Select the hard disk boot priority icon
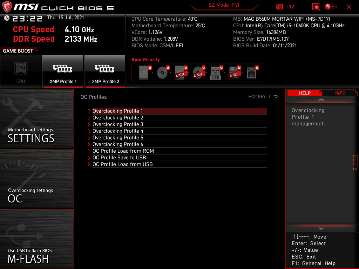This screenshot has width=359, height=269. [144, 73]
